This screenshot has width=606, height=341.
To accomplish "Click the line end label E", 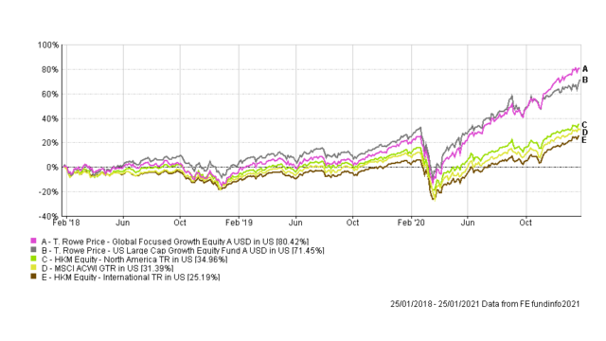I will [584, 140].
